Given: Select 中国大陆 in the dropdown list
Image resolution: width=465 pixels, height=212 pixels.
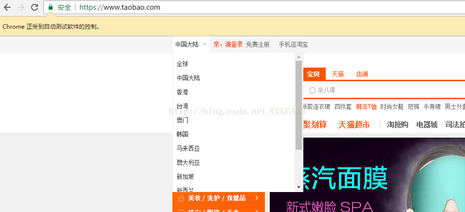Looking at the screenshot, I should (188, 78).
